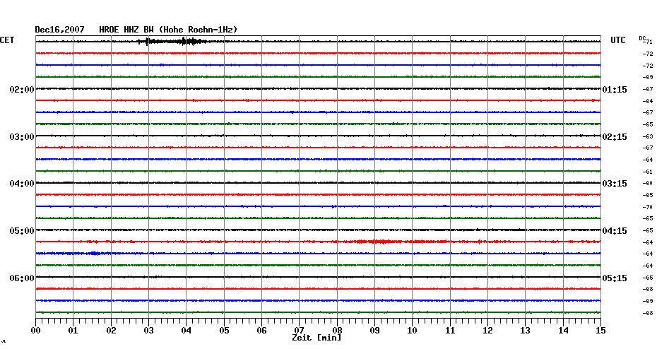This screenshot has width=657, height=349.
Task: Click minute tick label 15
Action: click(x=601, y=331)
